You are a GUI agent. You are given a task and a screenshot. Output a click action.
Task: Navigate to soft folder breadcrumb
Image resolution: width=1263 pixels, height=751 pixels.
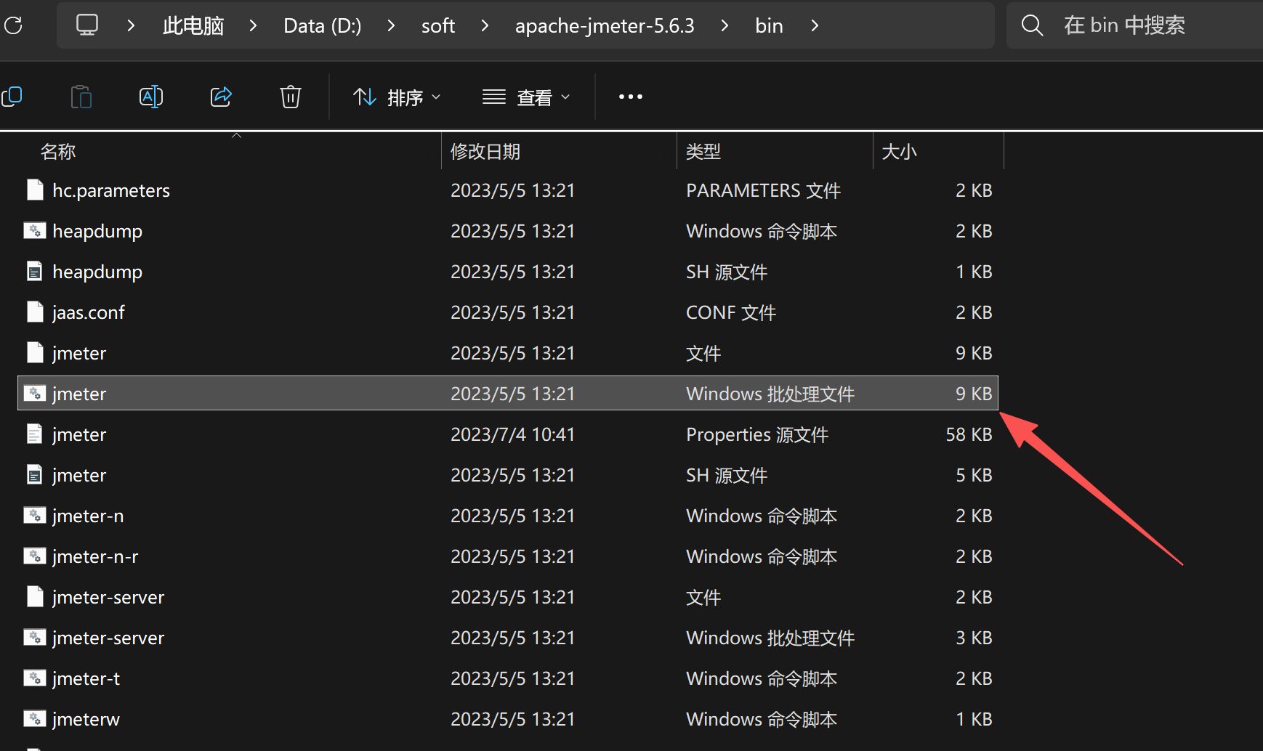click(438, 26)
